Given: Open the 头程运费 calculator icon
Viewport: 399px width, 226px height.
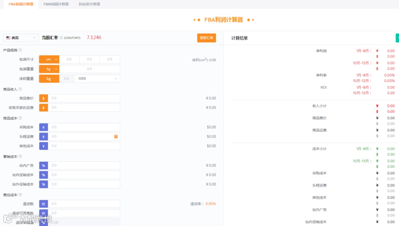Looking at the screenshot, I should click(116, 136).
